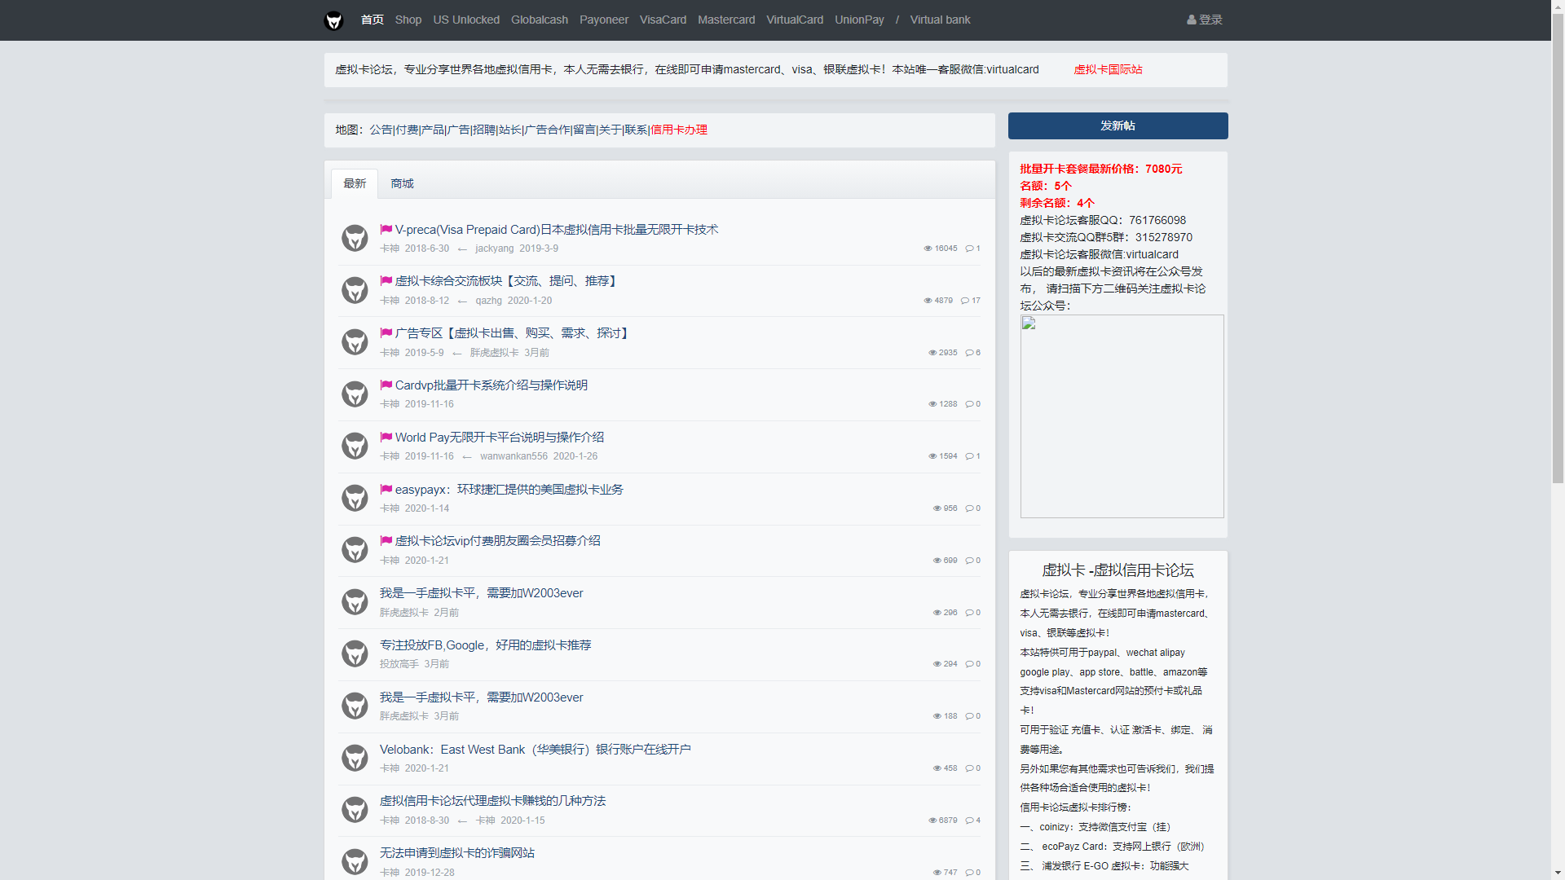Viewport: 1565px width, 880px height.
Task: Click avatar of the Velobank post
Action: [x=355, y=758]
